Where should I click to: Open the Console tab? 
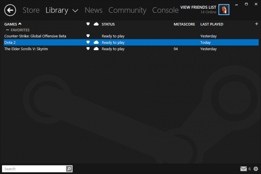tap(165, 10)
